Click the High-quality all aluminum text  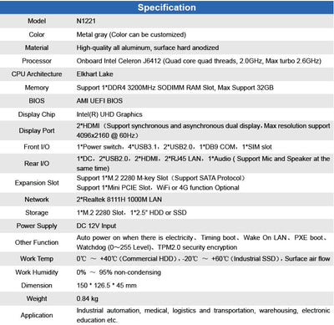click(x=148, y=48)
